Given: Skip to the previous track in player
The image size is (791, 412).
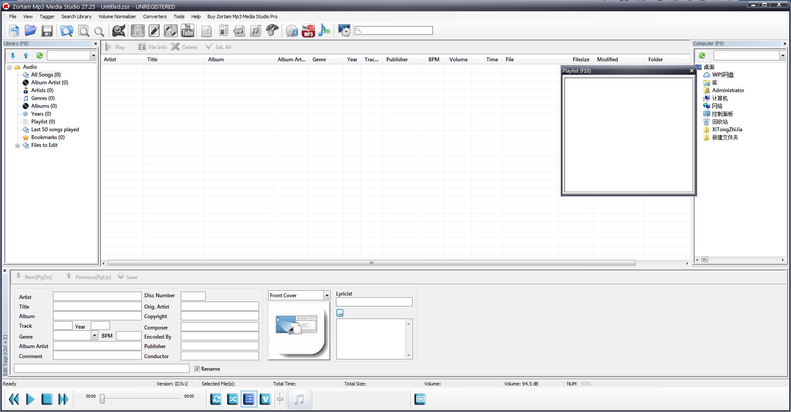Looking at the screenshot, I should (14, 399).
